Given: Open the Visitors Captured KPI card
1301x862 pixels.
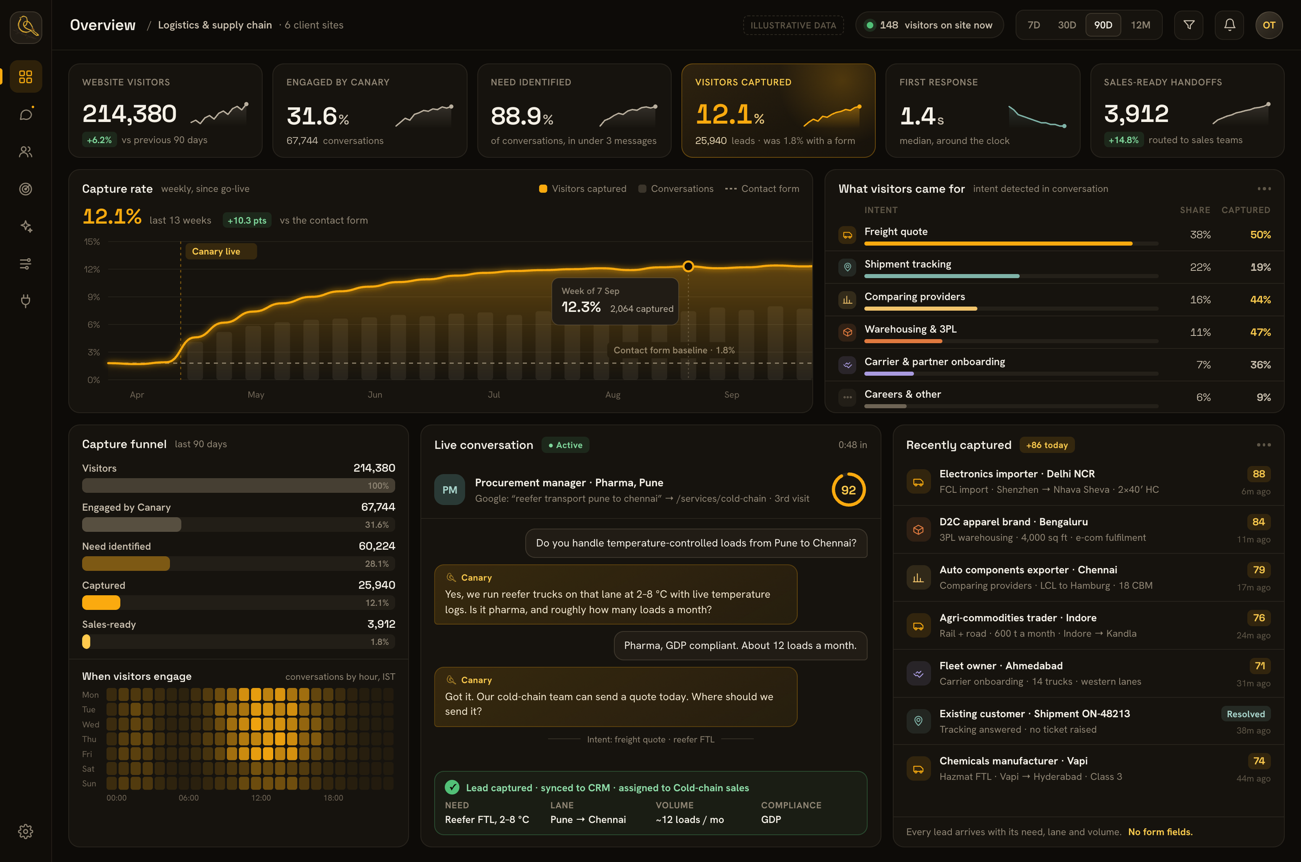Looking at the screenshot, I should tap(778, 111).
